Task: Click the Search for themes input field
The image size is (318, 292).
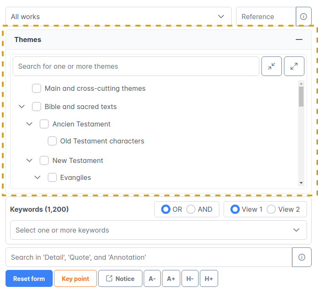Action: pyautogui.click(x=136, y=66)
